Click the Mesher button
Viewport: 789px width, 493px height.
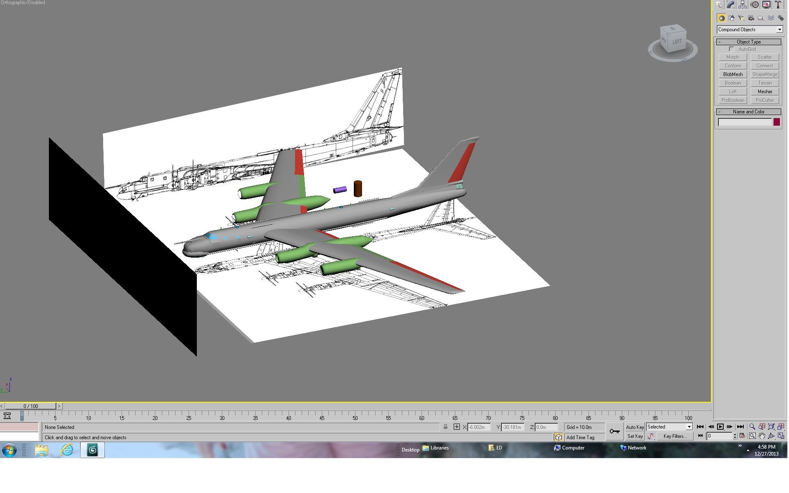pos(765,92)
